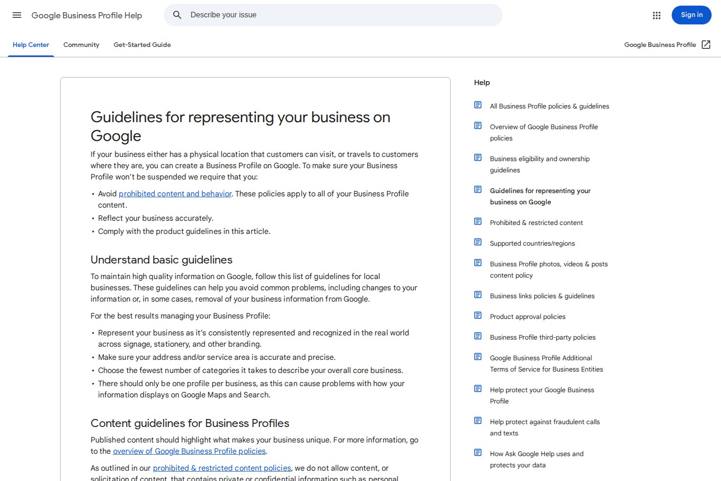This screenshot has width=721, height=481.
Task: Switch to the Community tab
Action: coord(81,45)
